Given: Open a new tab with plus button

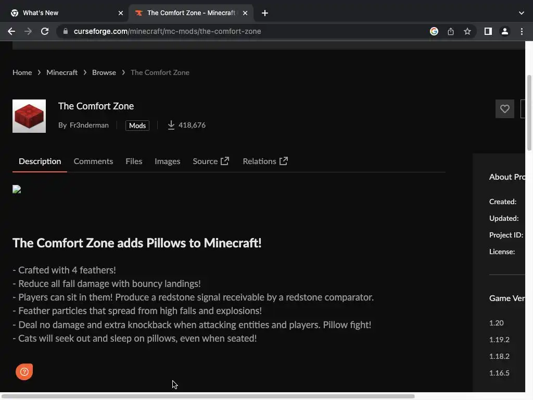Looking at the screenshot, I should pyautogui.click(x=265, y=13).
